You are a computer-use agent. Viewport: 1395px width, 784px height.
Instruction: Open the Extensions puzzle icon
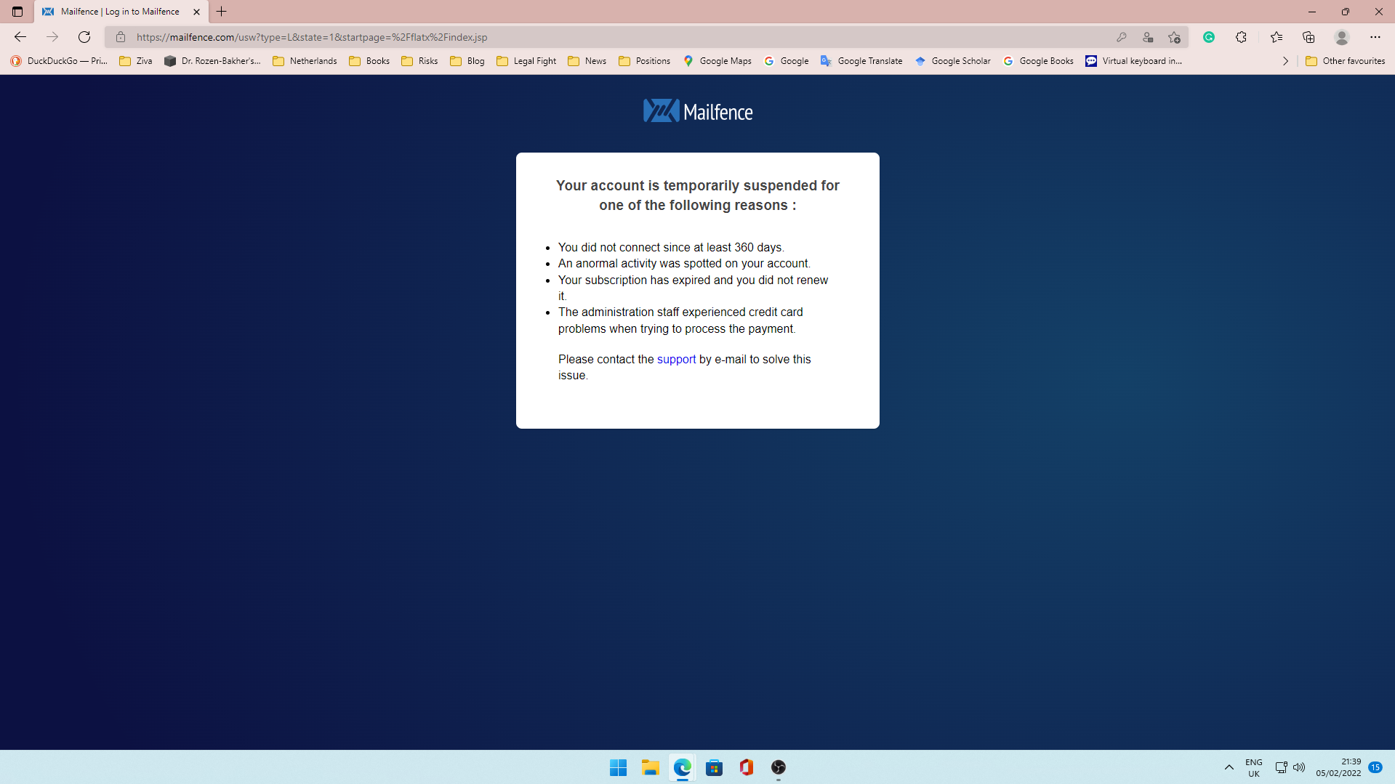pyautogui.click(x=1241, y=37)
